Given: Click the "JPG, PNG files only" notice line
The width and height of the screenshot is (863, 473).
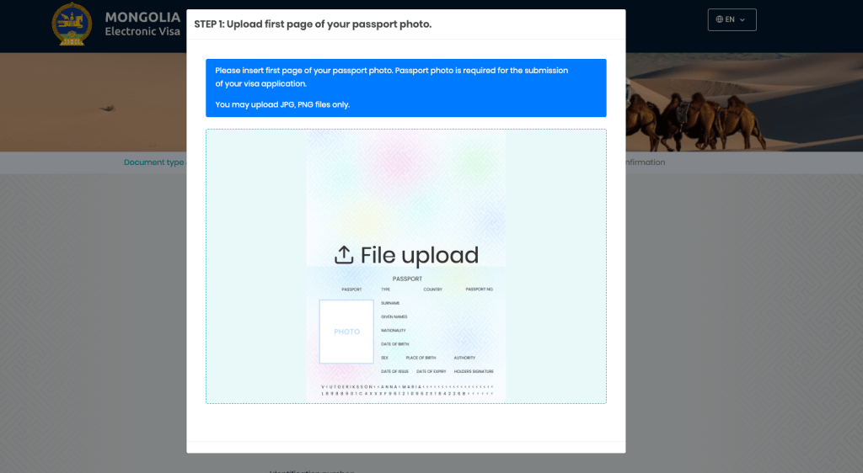Looking at the screenshot, I should pyautogui.click(x=282, y=104).
